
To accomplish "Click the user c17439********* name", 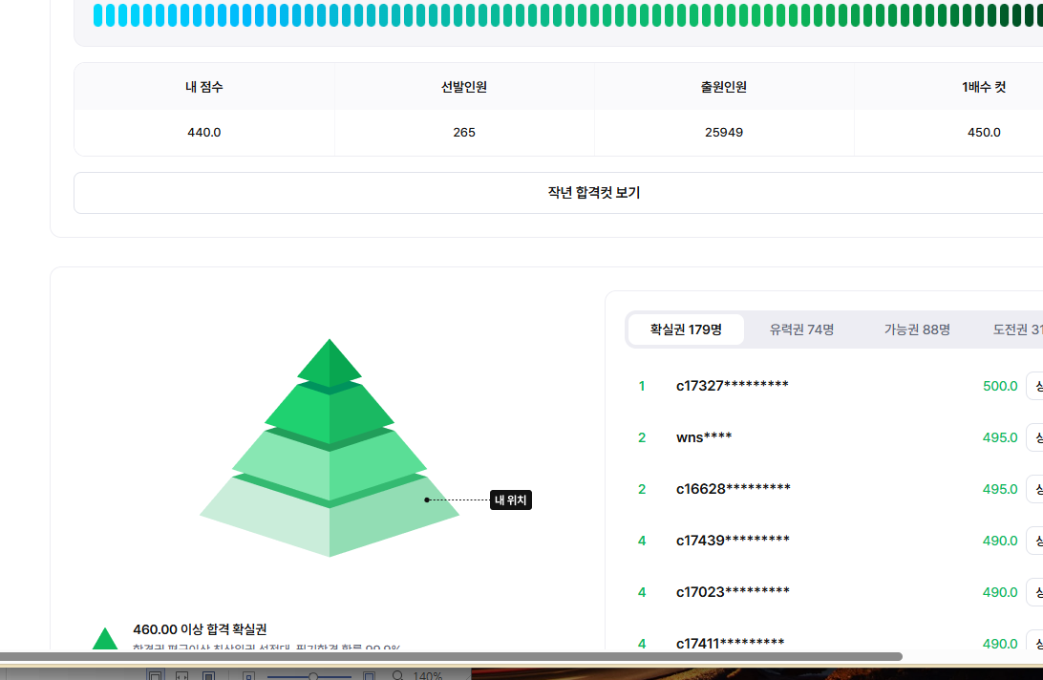I will [733, 541].
